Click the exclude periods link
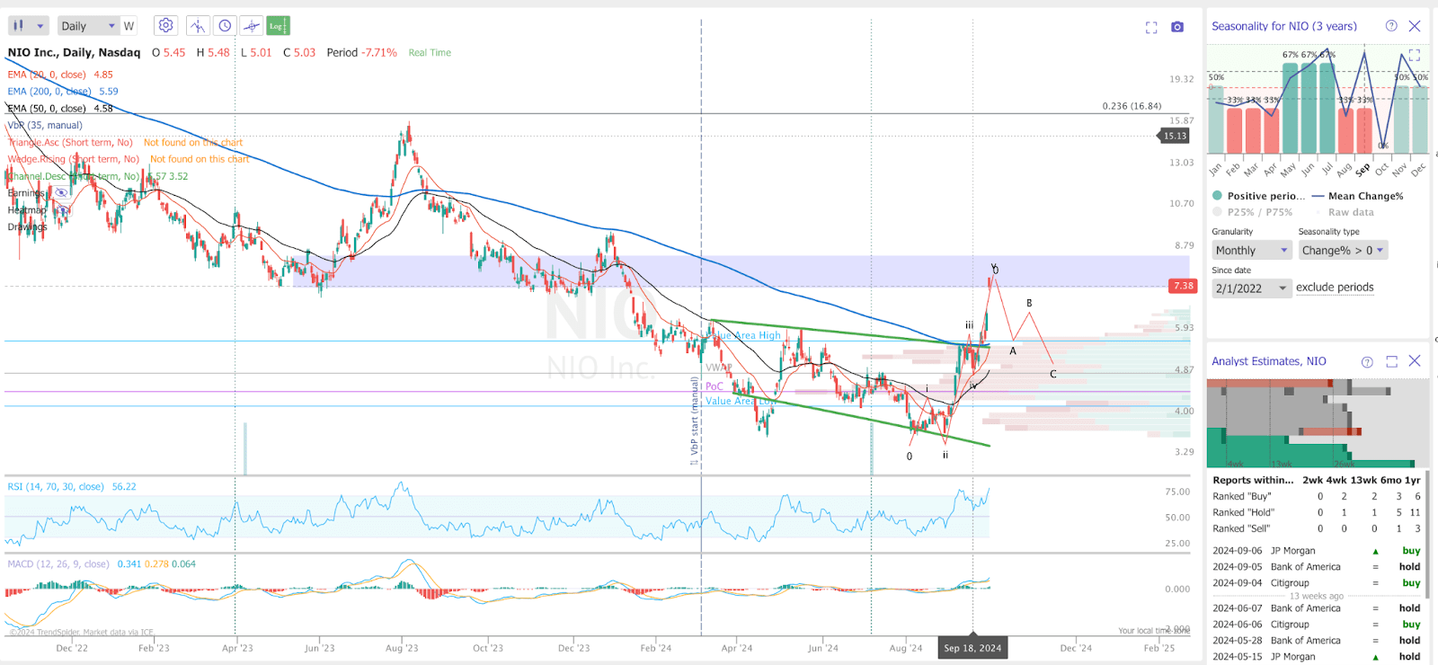The image size is (1438, 665). [1335, 288]
